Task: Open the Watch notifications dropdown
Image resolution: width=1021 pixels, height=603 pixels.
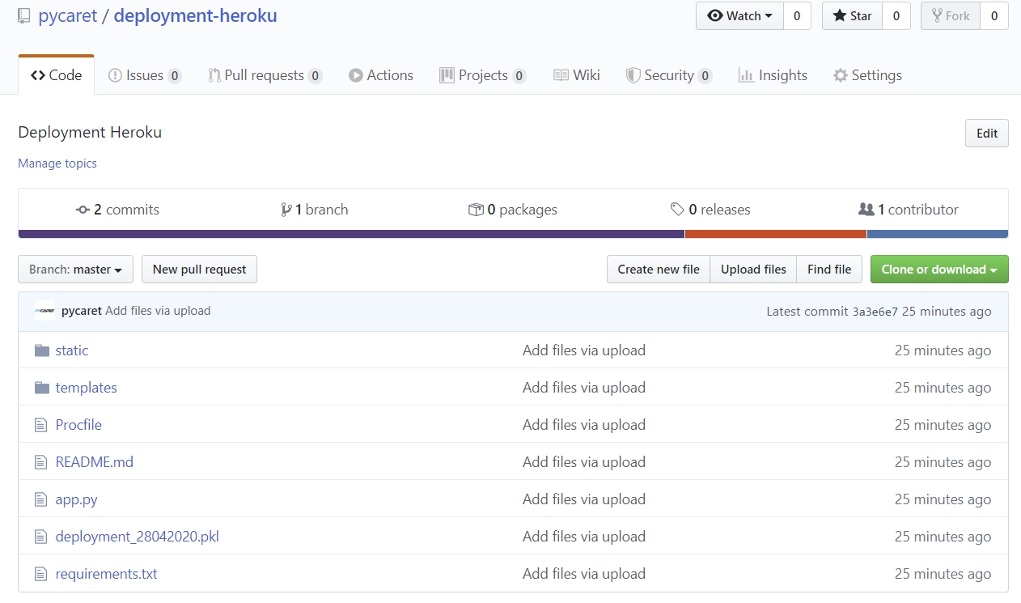Action: click(739, 16)
